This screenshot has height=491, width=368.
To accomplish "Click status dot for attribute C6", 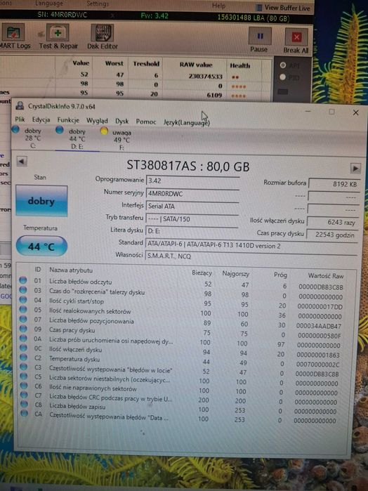I will coord(23,386).
